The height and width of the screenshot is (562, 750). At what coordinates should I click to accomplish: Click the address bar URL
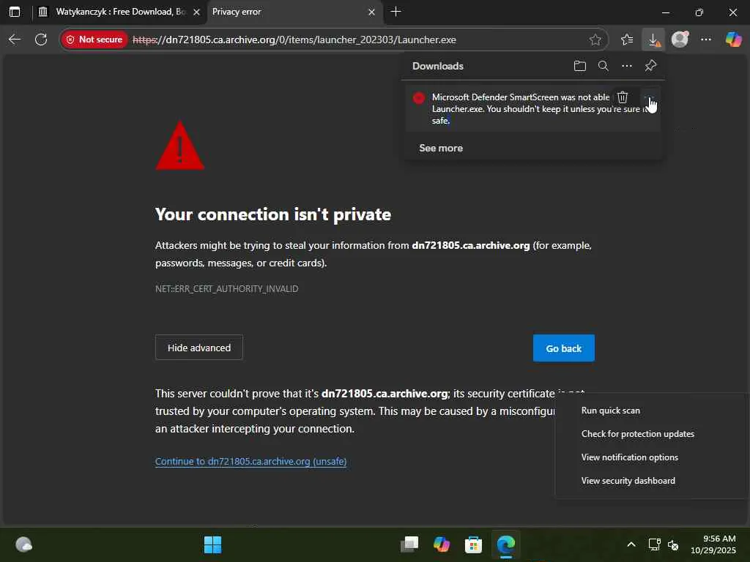pyautogui.click(x=294, y=40)
